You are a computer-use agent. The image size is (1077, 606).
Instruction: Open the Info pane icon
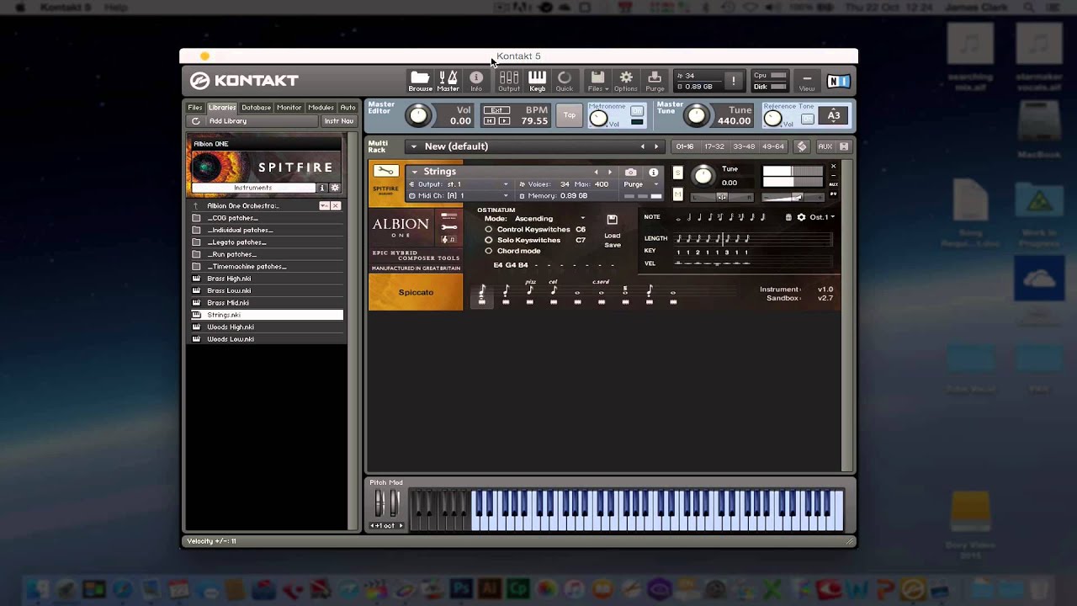point(476,81)
